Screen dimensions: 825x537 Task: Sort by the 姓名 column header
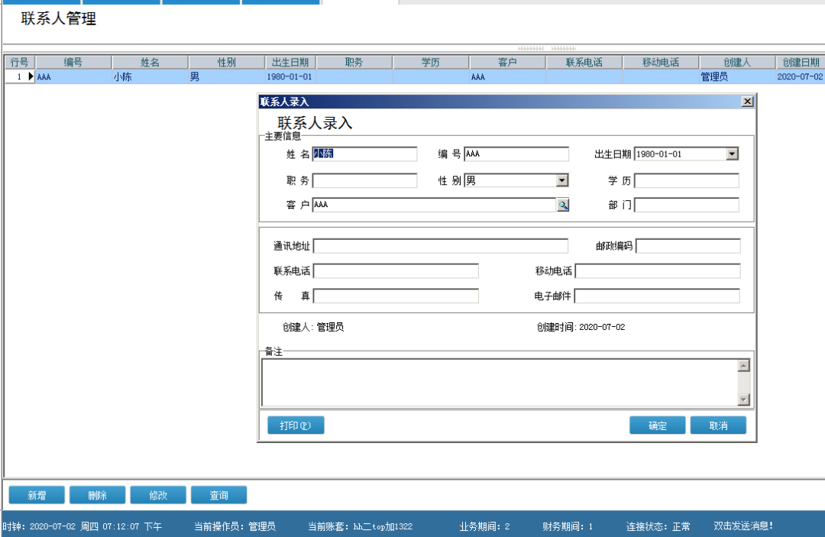click(150, 62)
